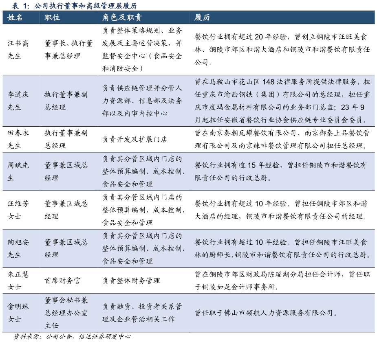Click the table title 表1 公司执行董事和高级管理层履历
377x342 pixels.
click(x=73, y=6)
